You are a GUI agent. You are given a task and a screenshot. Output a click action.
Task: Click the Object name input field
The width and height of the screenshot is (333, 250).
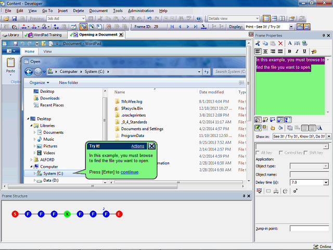(x=310, y=174)
